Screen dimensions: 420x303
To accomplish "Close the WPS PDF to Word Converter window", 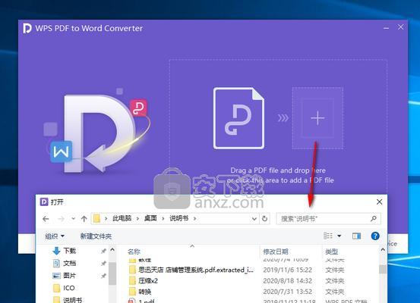I will [400, 27].
